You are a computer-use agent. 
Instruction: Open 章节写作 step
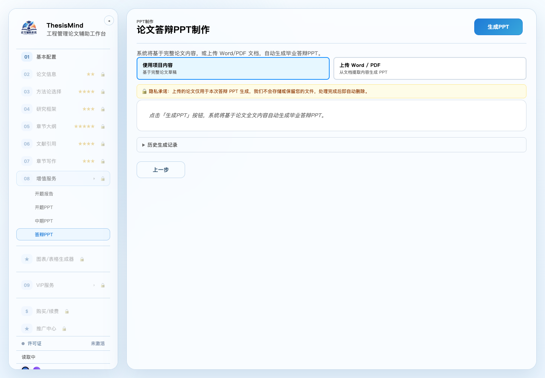[63, 161]
